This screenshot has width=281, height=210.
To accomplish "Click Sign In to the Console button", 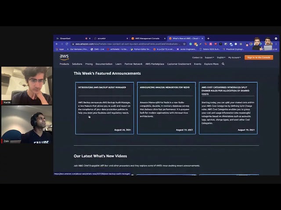I will point(259,57).
